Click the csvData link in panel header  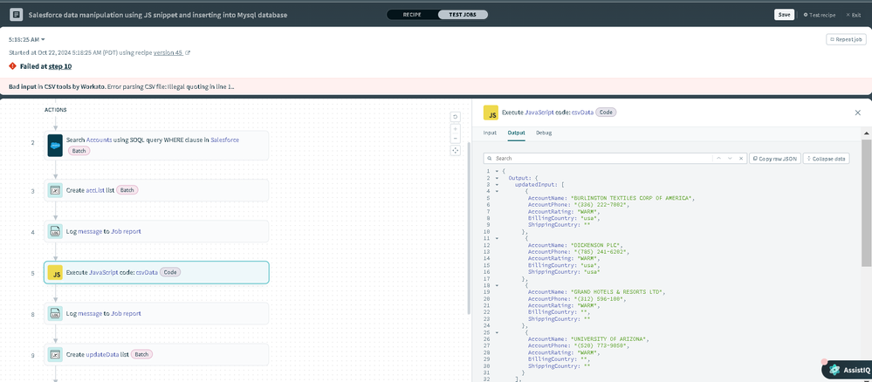(x=582, y=113)
